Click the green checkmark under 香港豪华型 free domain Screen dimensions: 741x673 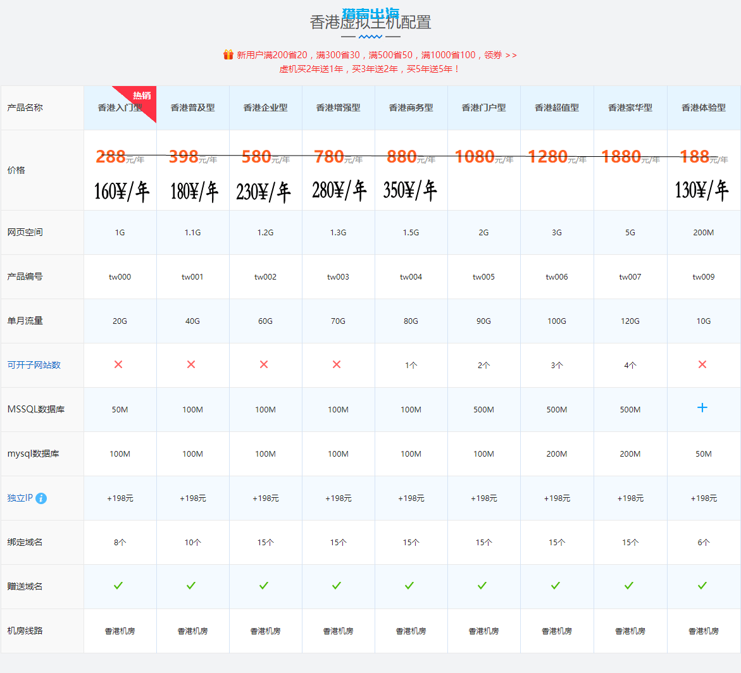pos(629,586)
